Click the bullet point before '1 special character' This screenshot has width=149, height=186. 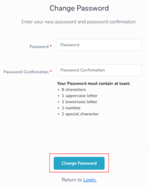[x=59, y=114]
